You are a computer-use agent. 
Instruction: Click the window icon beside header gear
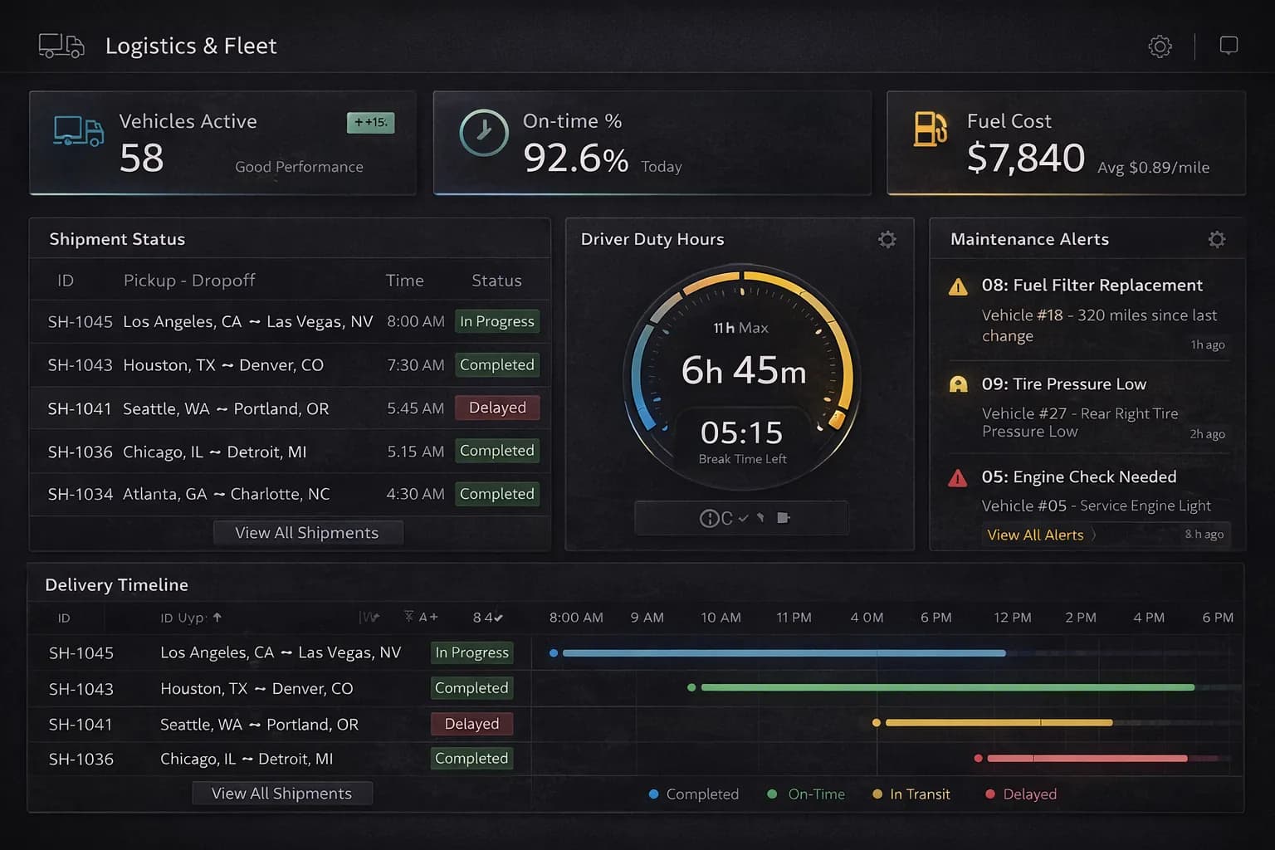[x=1229, y=46]
